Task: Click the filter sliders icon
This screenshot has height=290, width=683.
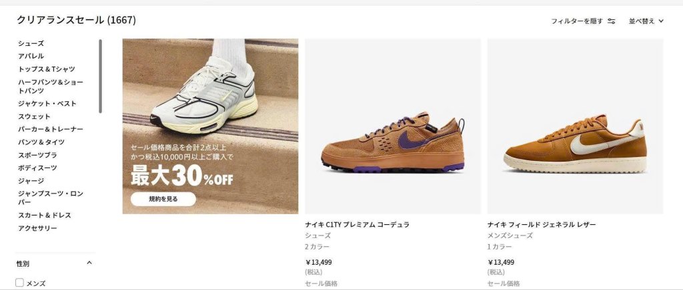Action: tap(611, 21)
